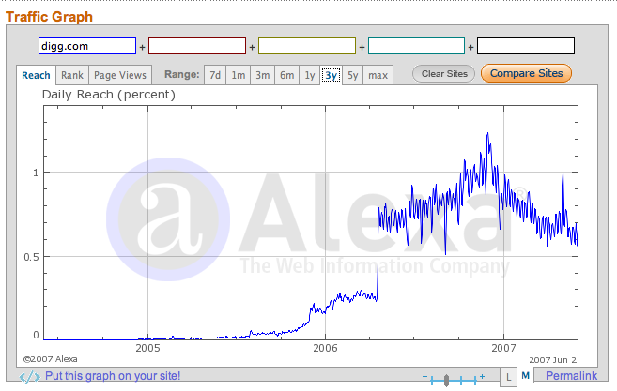Set range to 7d

click(x=215, y=75)
